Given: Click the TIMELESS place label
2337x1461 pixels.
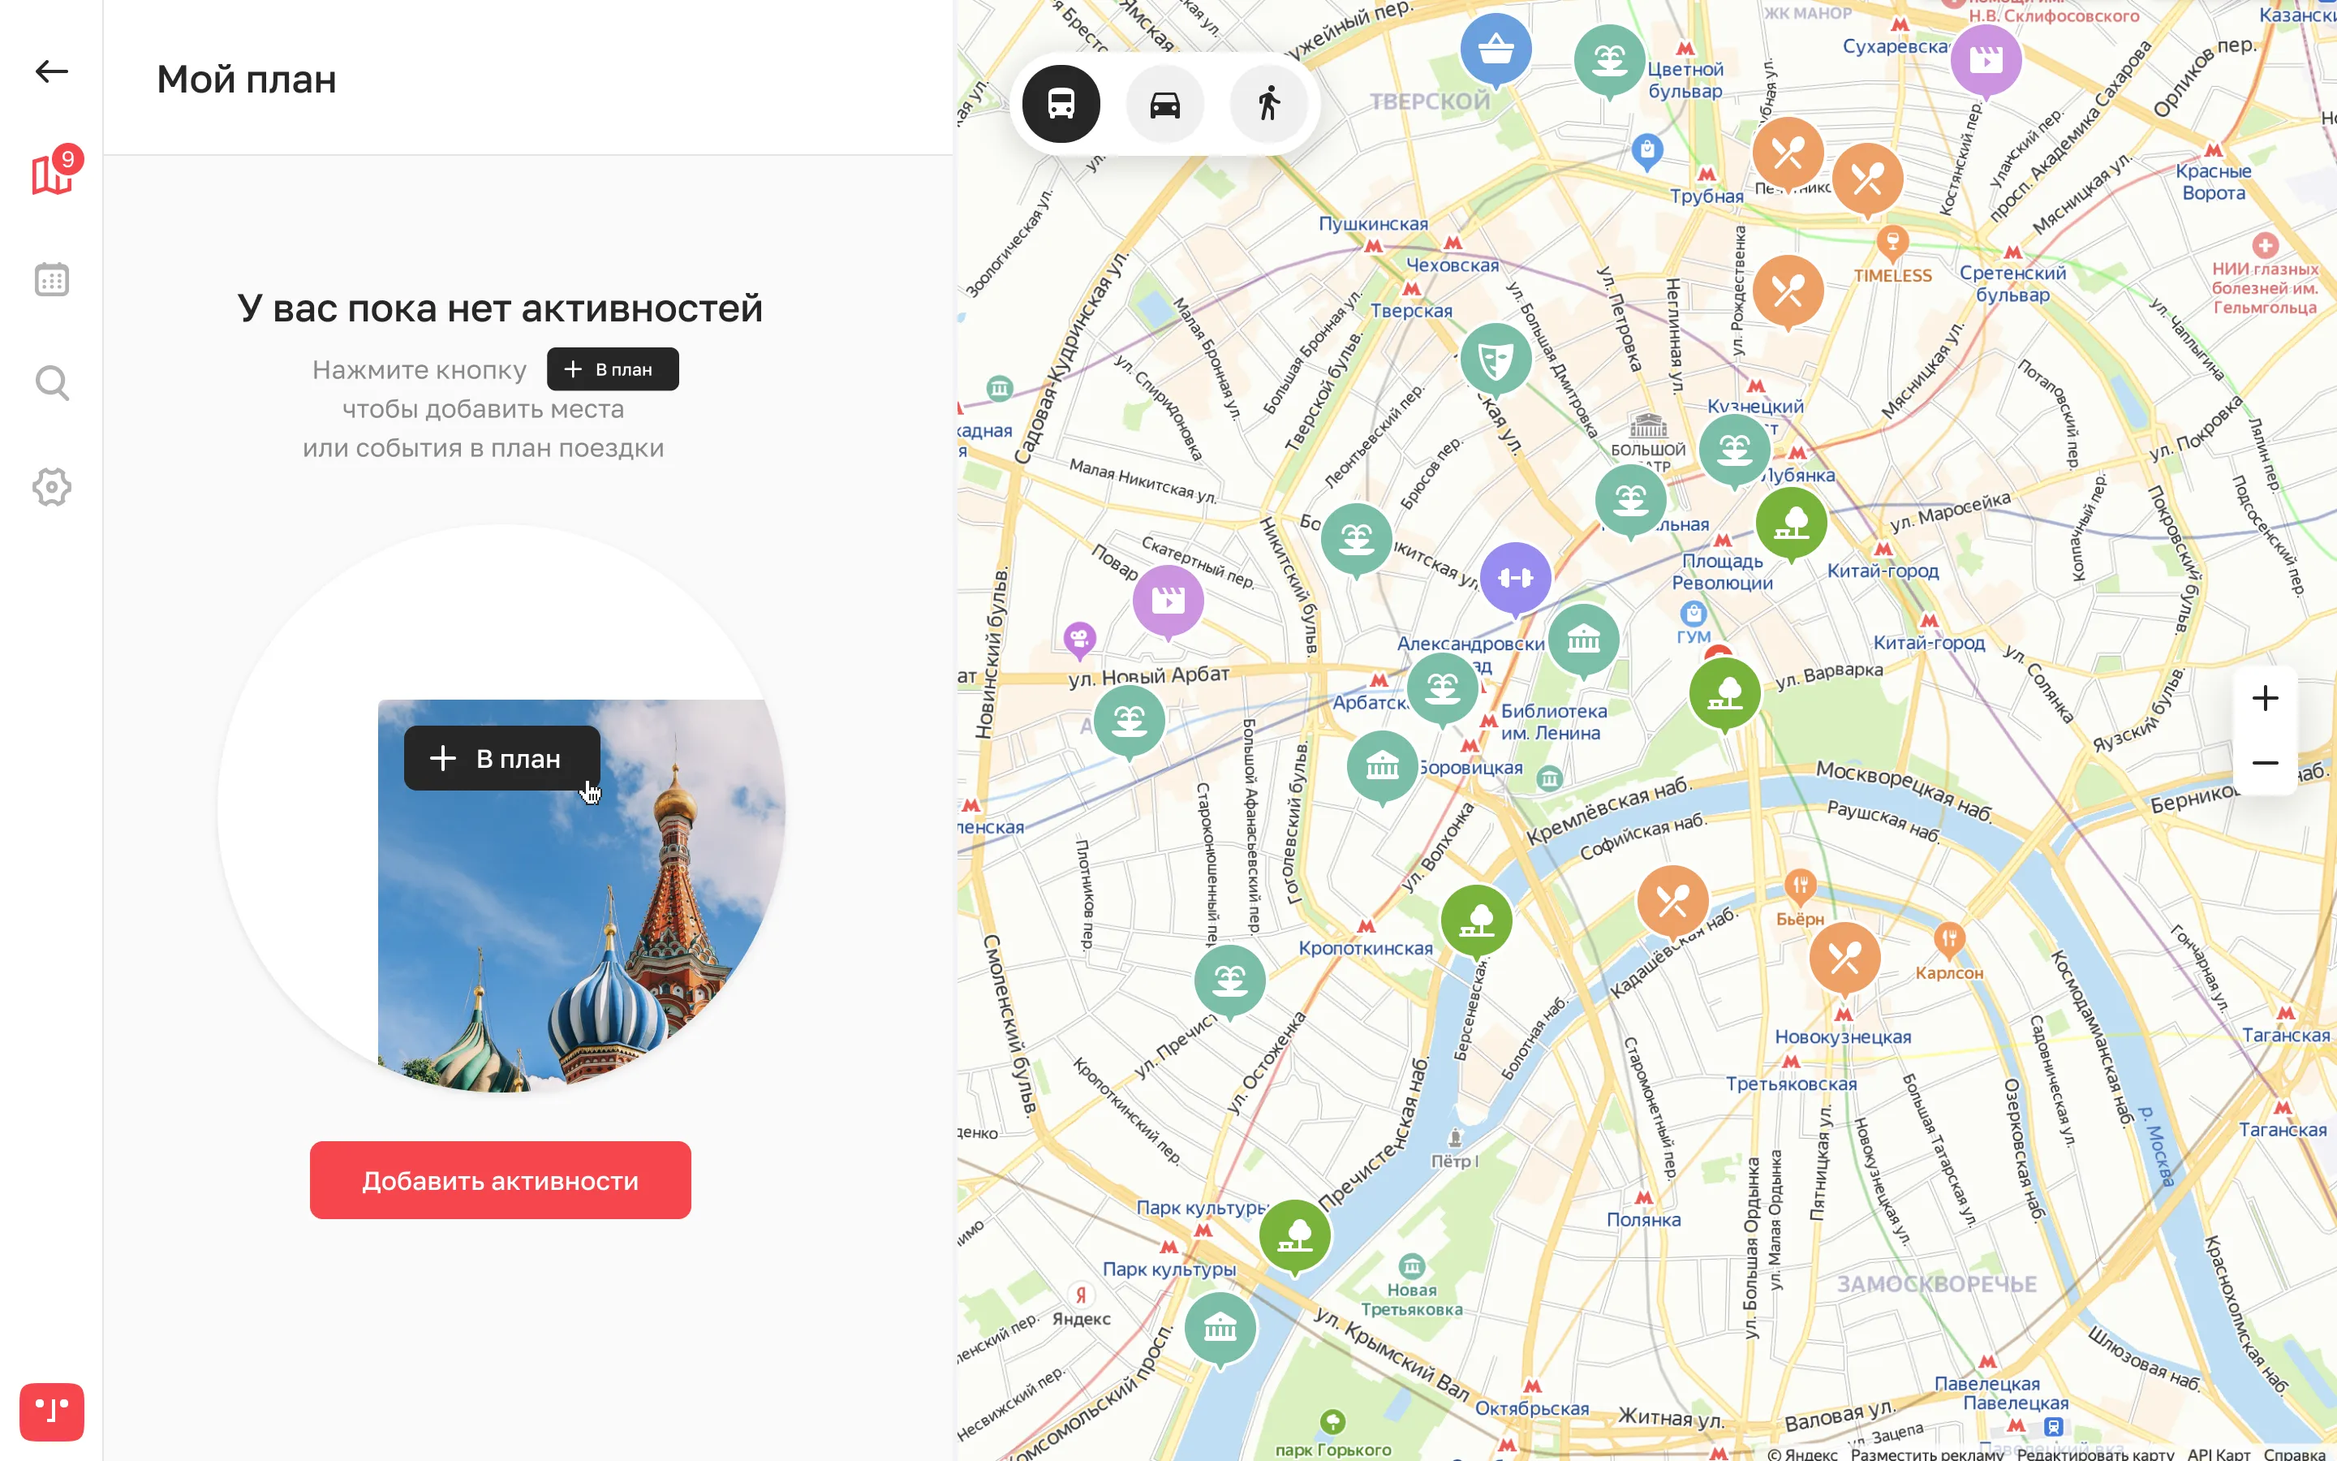Looking at the screenshot, I should [1892, 275].
